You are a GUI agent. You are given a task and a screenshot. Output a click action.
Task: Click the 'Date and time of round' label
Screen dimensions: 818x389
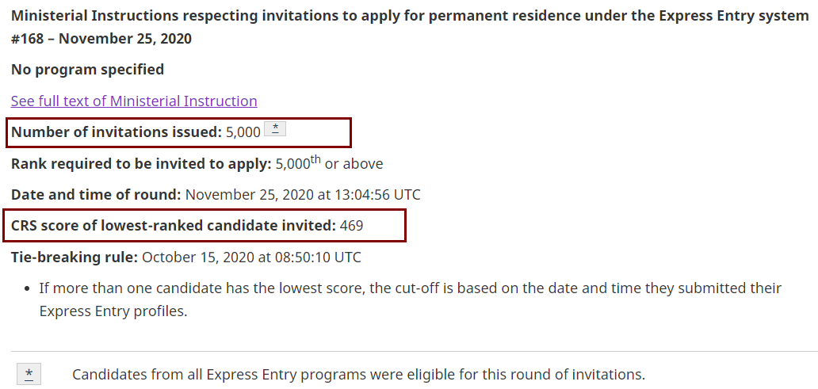click(x=96, y=195)
